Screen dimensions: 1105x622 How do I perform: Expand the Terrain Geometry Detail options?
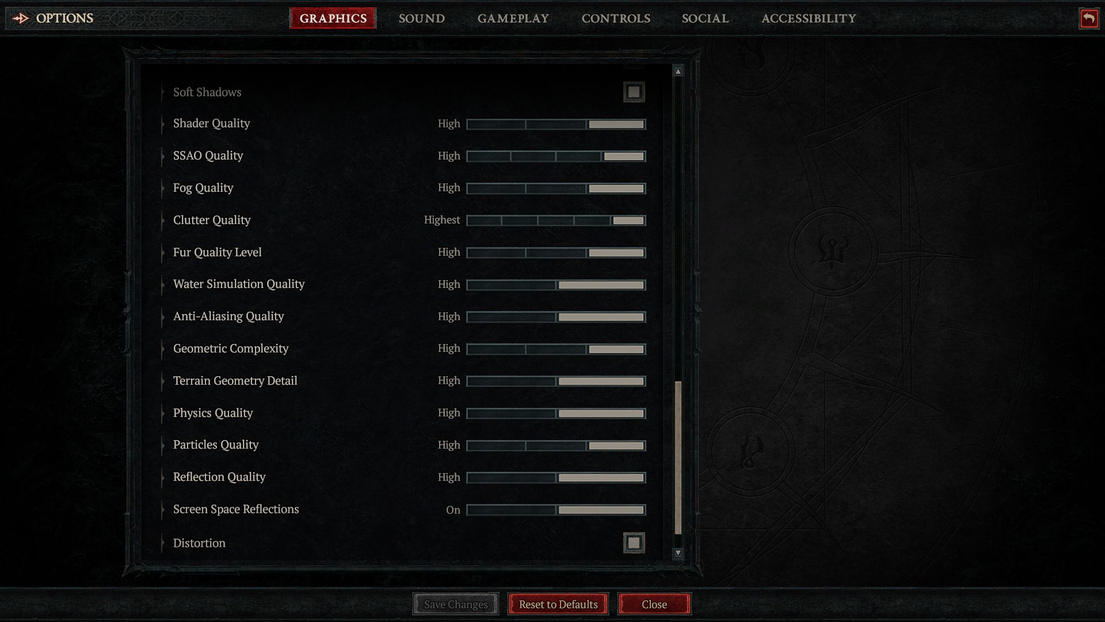click(162, 381)
